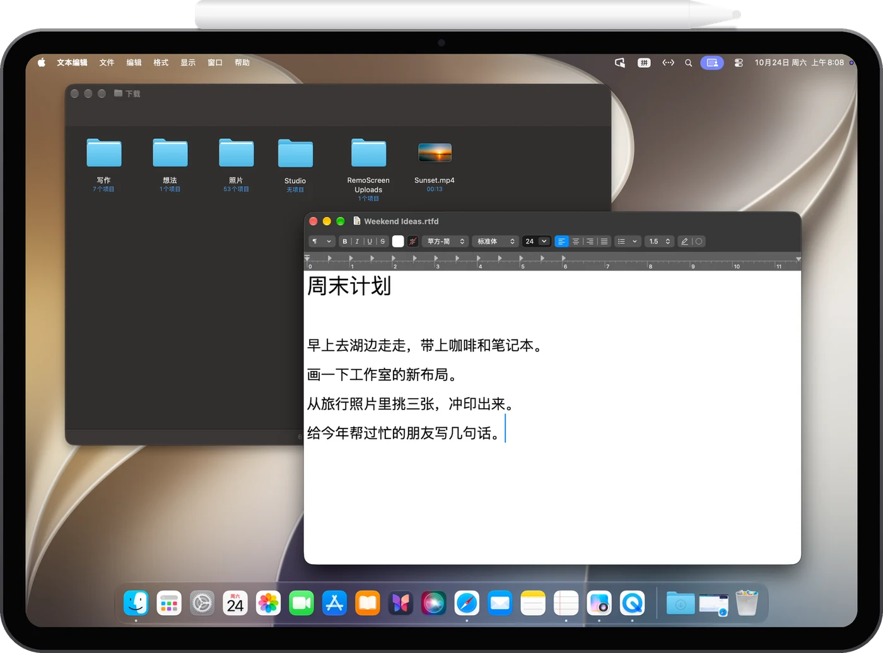Open Safari from the Dock

pos(467,603)
